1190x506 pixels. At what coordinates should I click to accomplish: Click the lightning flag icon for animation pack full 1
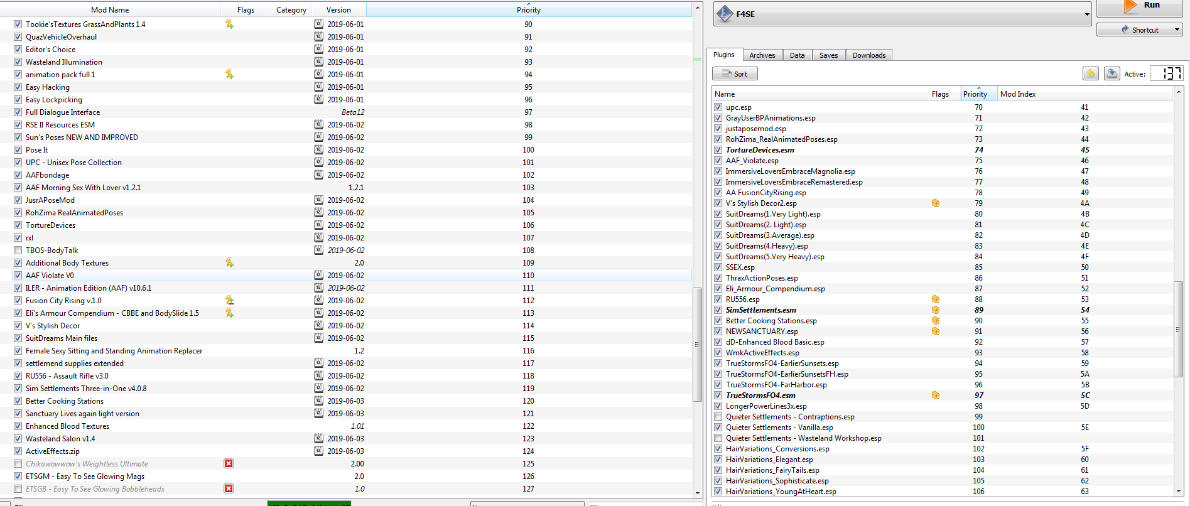229,74
